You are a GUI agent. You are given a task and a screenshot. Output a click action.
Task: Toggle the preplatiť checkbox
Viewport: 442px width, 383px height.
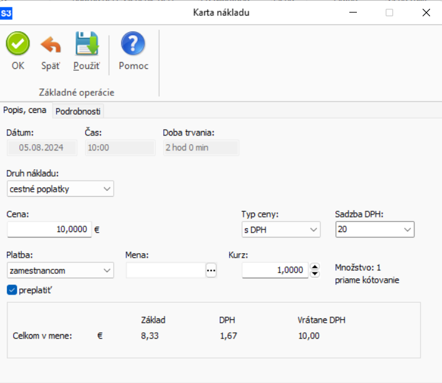click(11, 290)
